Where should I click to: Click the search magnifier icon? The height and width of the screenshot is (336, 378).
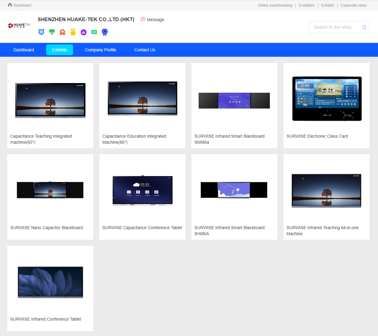tap(364, 27)
